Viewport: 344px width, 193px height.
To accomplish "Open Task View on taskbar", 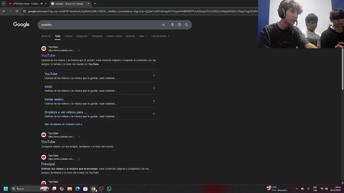I will pos(54,189).
